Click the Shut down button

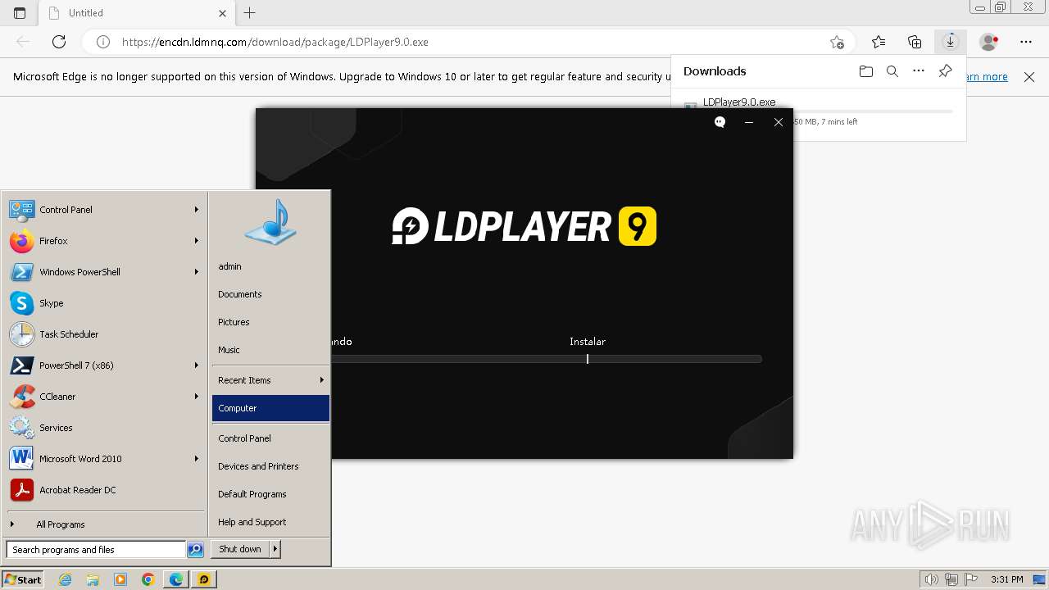pos(240,549)
